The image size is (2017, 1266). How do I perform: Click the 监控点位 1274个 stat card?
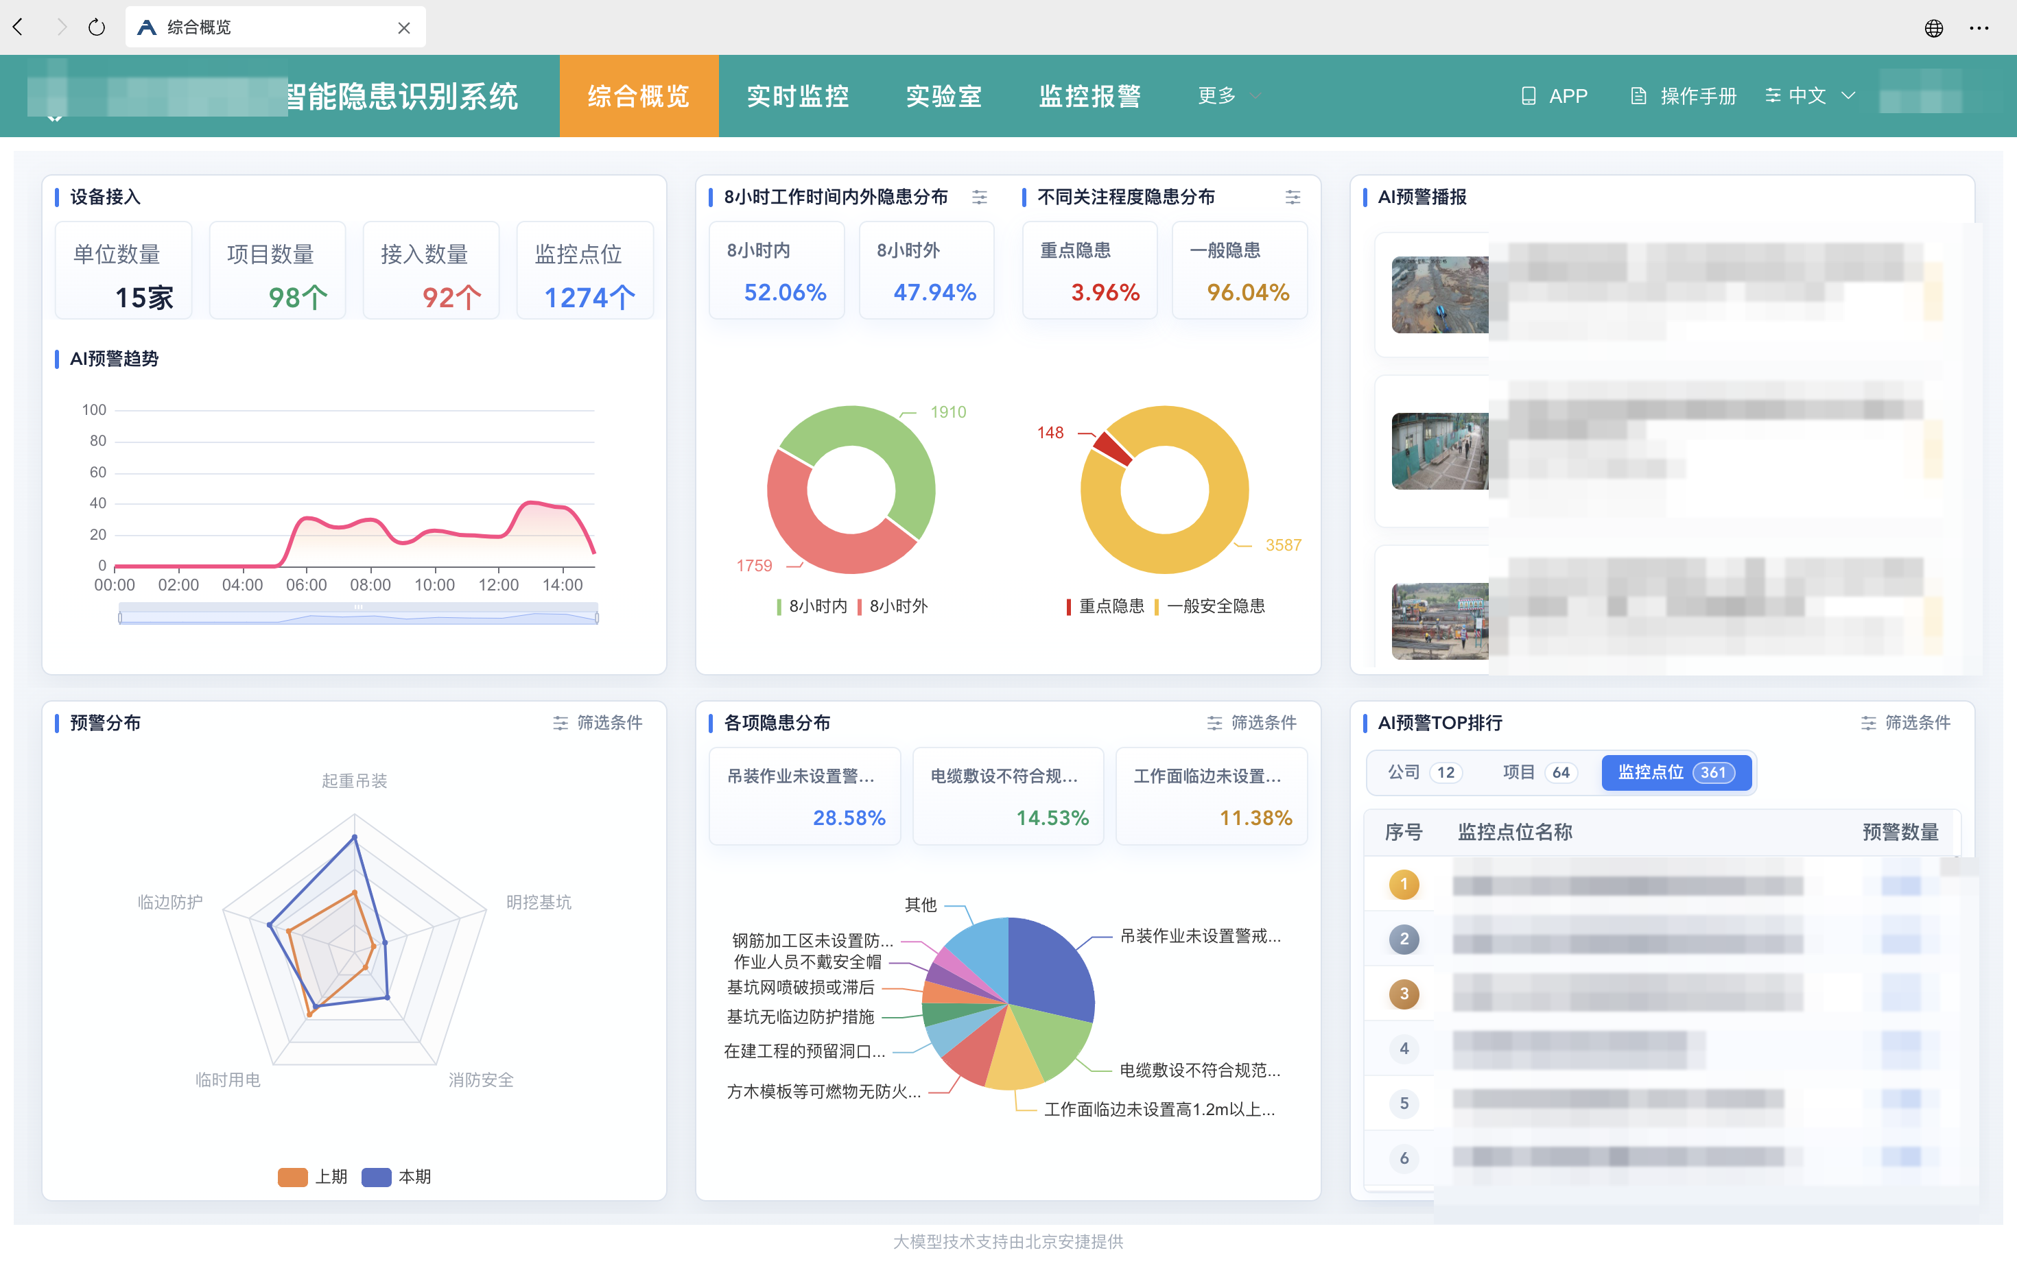pyautogui.click(x=585, y=270)
